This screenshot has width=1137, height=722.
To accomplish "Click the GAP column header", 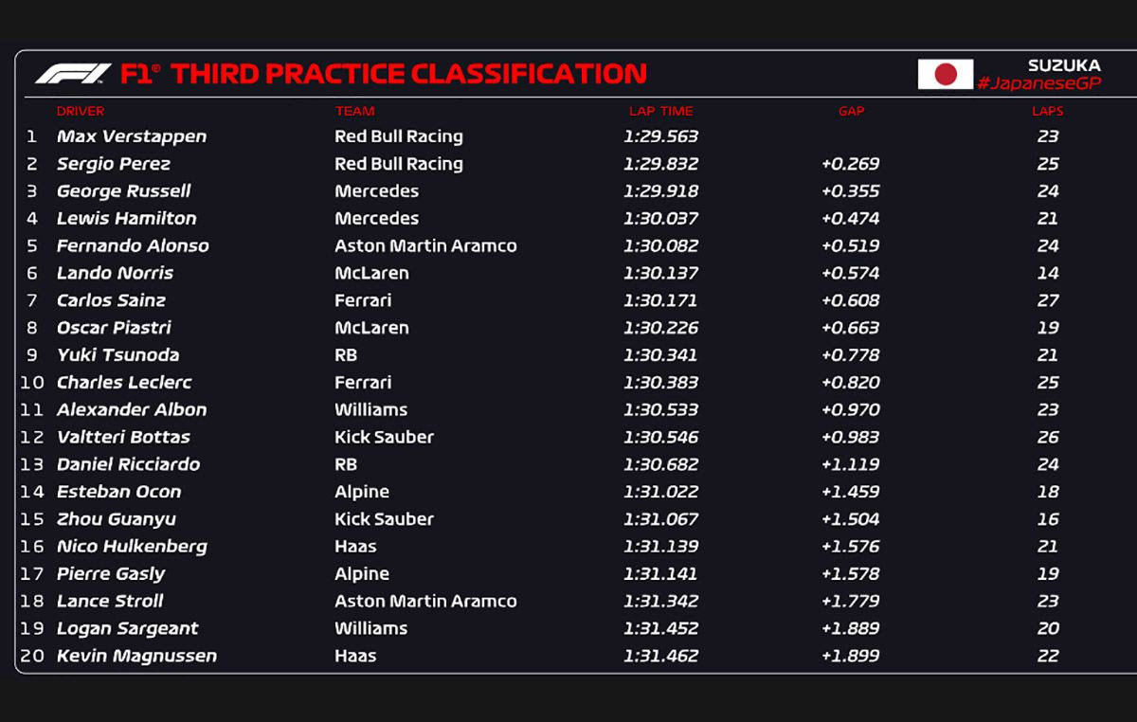I will click(x=851, y=111).
